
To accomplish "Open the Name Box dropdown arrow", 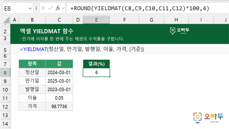I will (30, 8).
